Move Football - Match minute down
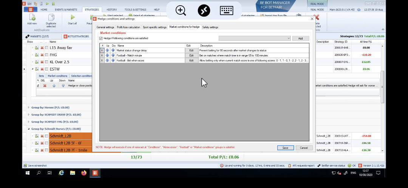Screen dimensions: 408x188 click(x=113, y=55)
